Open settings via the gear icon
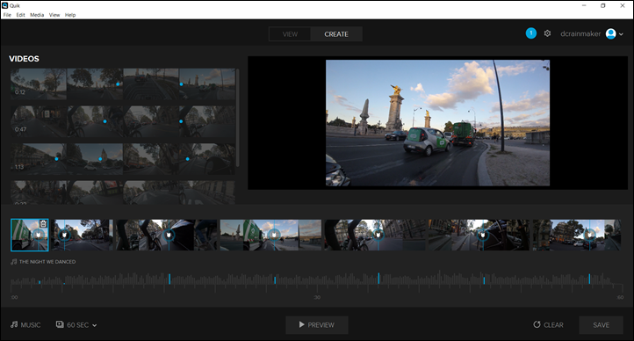The width and height of the screenshot is (634, 341). pyautogui.click(x=547, y=33)
